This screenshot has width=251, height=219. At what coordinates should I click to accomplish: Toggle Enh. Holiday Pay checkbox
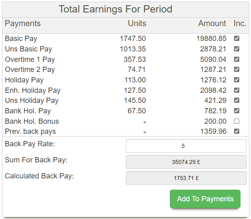[x=237, y=90]
